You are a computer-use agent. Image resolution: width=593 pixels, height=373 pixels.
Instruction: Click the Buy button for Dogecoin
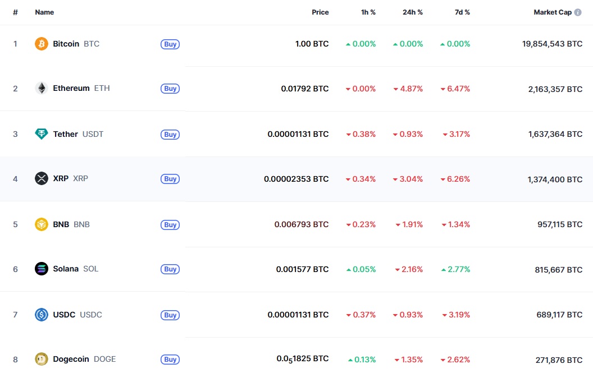pos(170,359)
